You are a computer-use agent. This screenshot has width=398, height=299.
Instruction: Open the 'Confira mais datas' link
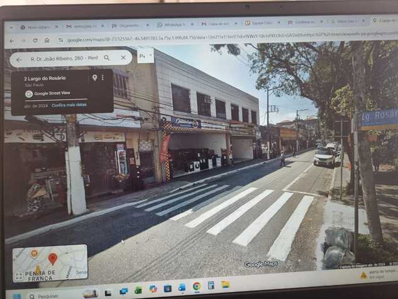(x=69, y=104)
